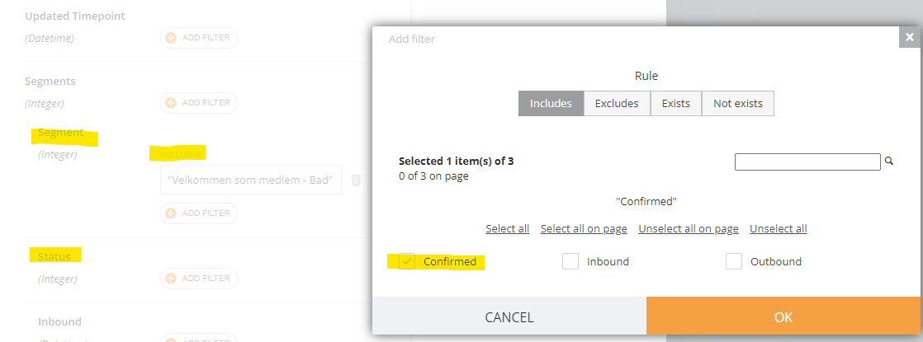This screenshot has height=342, width=923.
Task: Add filter for Updated Timepoint
Action: click(x=199, y=38)
